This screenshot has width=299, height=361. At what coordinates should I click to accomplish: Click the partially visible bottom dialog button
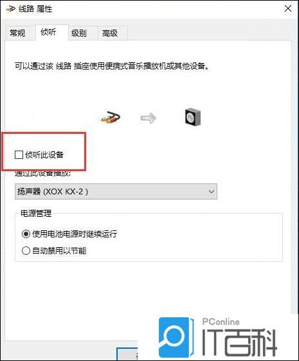[x=127, y=354]
